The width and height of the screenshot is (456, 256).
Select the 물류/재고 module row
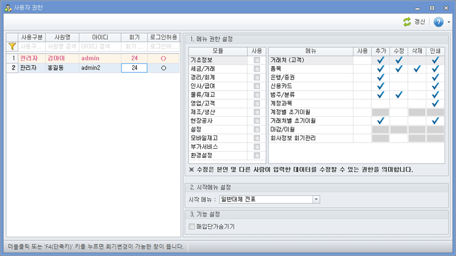[x=227, y=95]
